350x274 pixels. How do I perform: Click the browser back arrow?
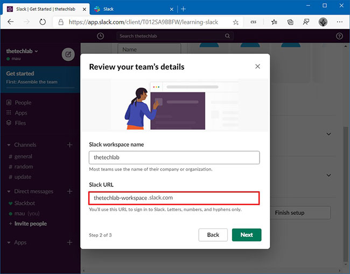tap(10, 22)
